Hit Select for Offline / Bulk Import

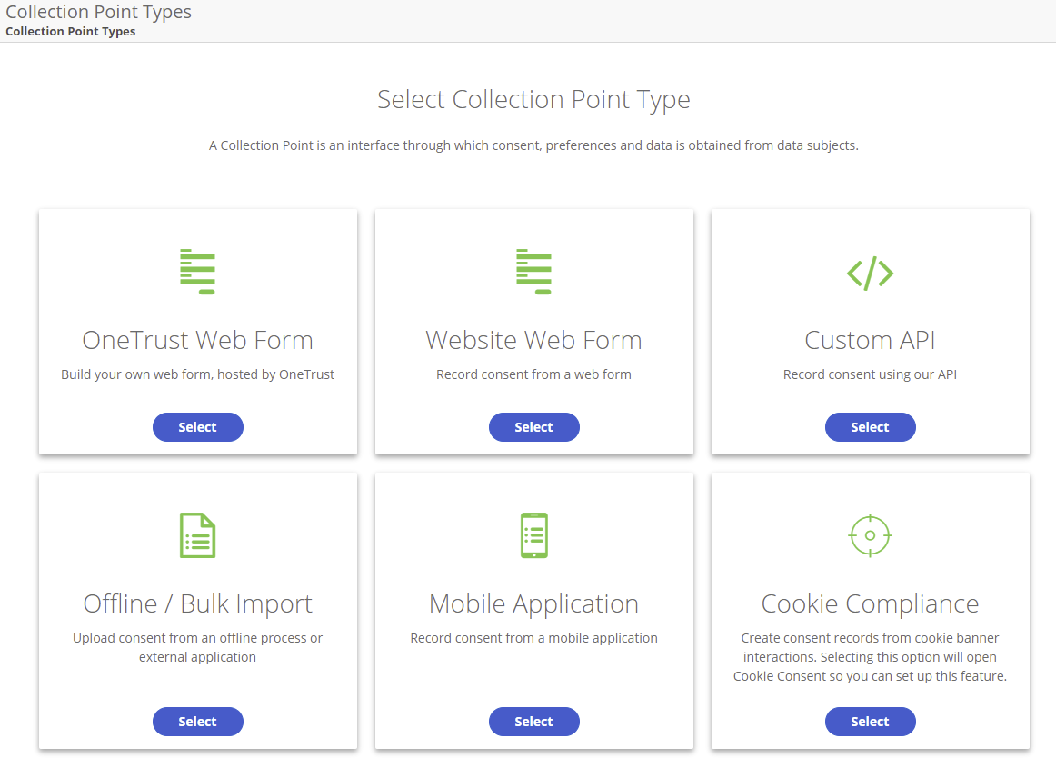point(197,722)
